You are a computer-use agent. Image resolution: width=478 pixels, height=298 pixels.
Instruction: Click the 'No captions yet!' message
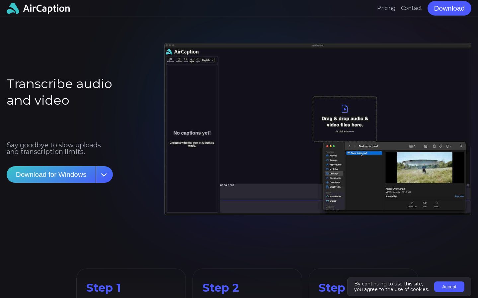pos(192,133)
